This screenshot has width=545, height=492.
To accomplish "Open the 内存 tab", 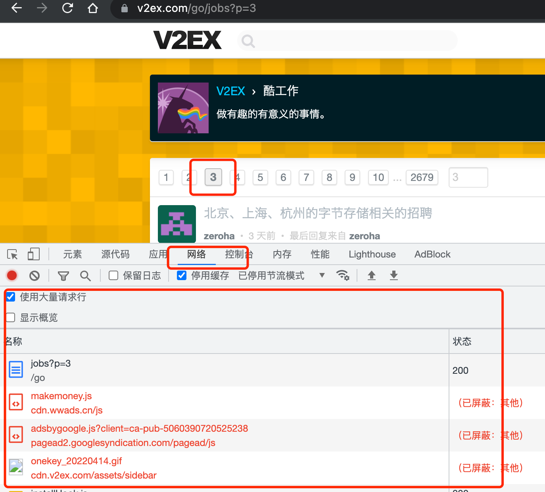I will 282,254.
